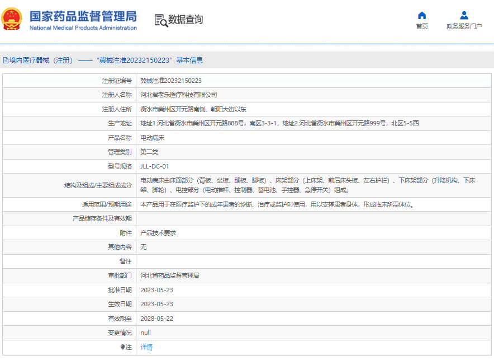Click the 政务服务门户 text label
Screen dimensions: 494x360
click(x=464, y=26)
